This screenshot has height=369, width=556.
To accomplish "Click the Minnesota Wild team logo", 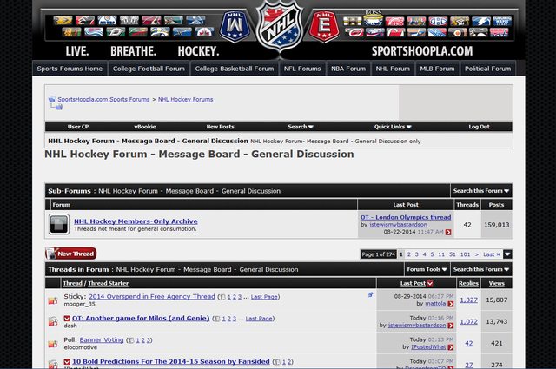I will [x=138, y=32].
